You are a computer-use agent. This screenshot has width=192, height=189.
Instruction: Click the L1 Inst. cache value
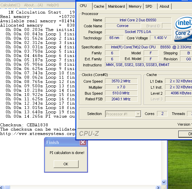click(x=179, y=87)
